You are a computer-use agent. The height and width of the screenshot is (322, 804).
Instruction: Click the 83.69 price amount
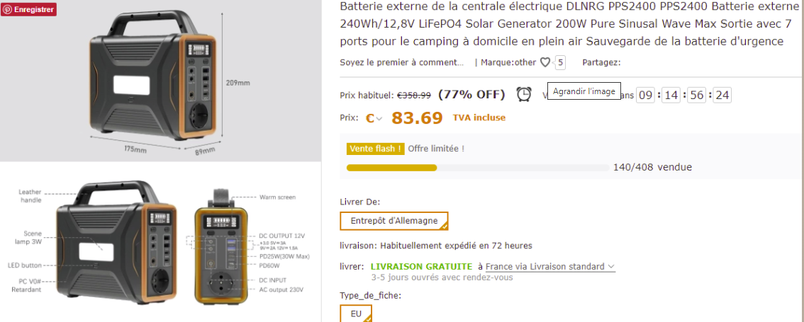pyautogui.click(x=417, y=118)
